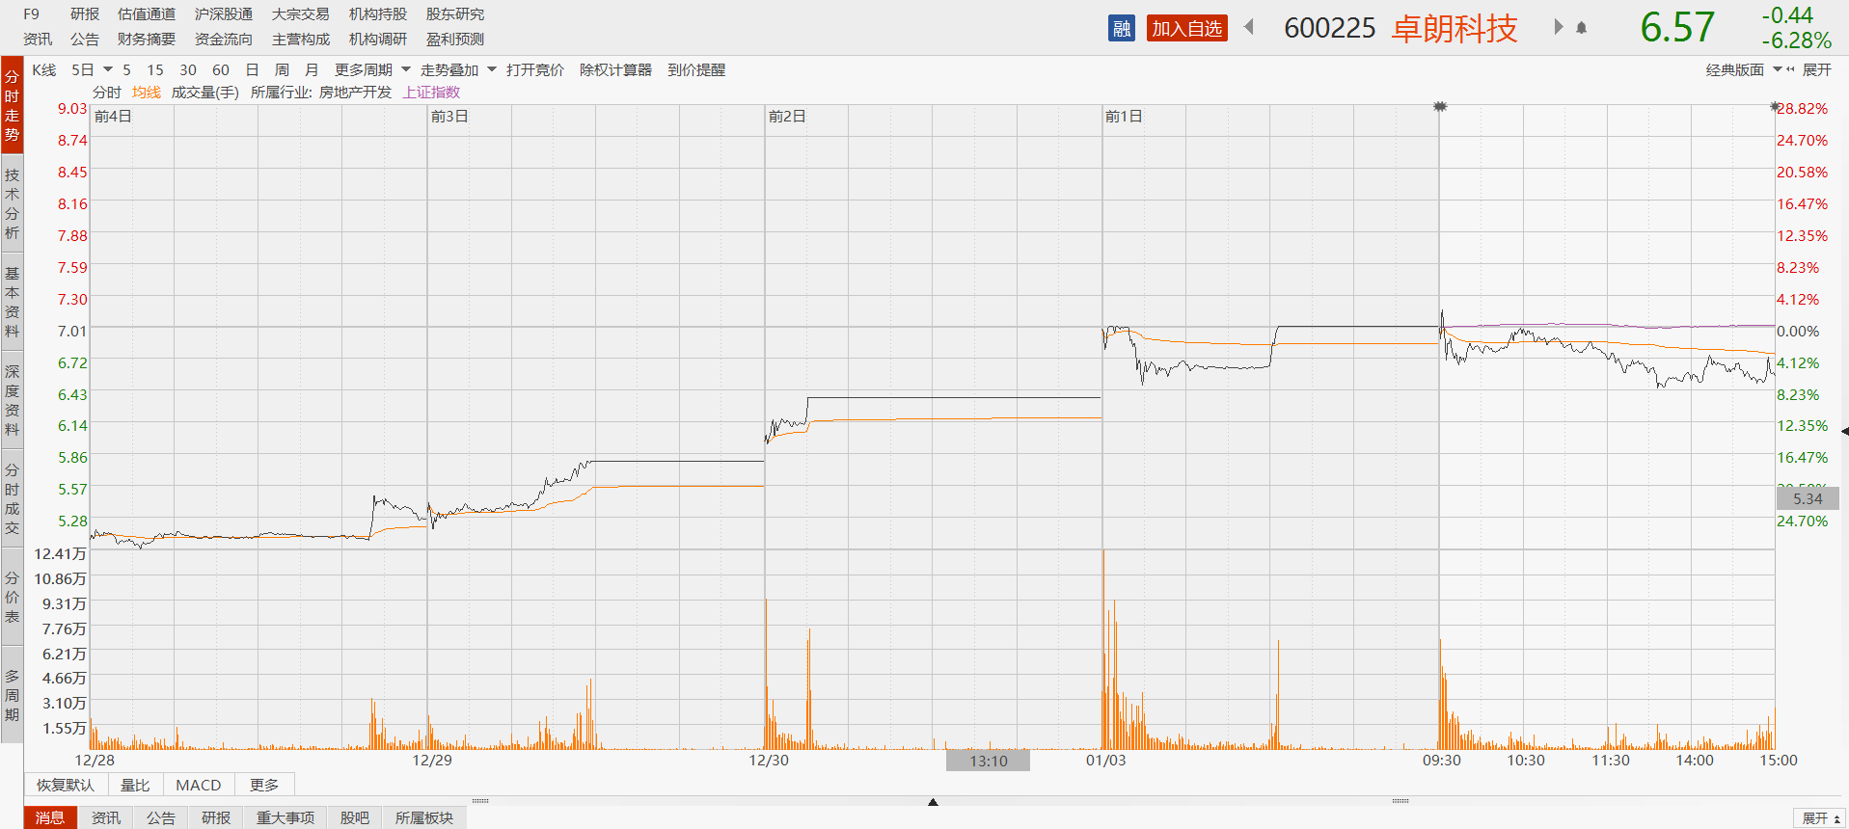
Task: Toggle the 均线 average line legend
Action: click(x=147, y=93)
